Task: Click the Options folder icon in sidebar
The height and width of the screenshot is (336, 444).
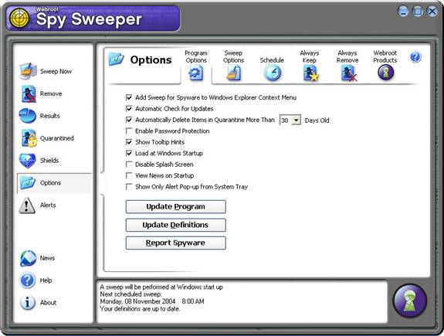Action: pyautogui.click(x=28, y=183)
